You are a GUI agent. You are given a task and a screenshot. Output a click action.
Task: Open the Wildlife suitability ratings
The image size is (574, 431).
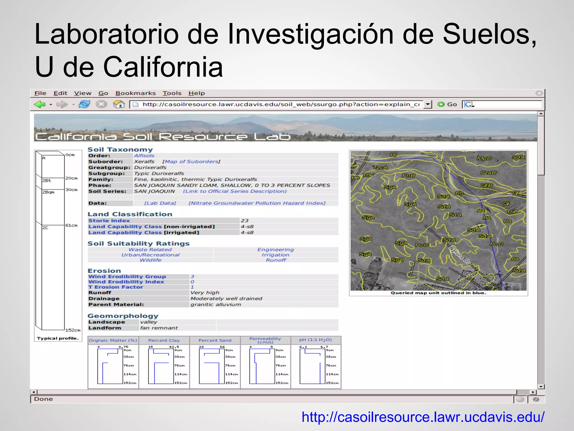click(151, 260)
